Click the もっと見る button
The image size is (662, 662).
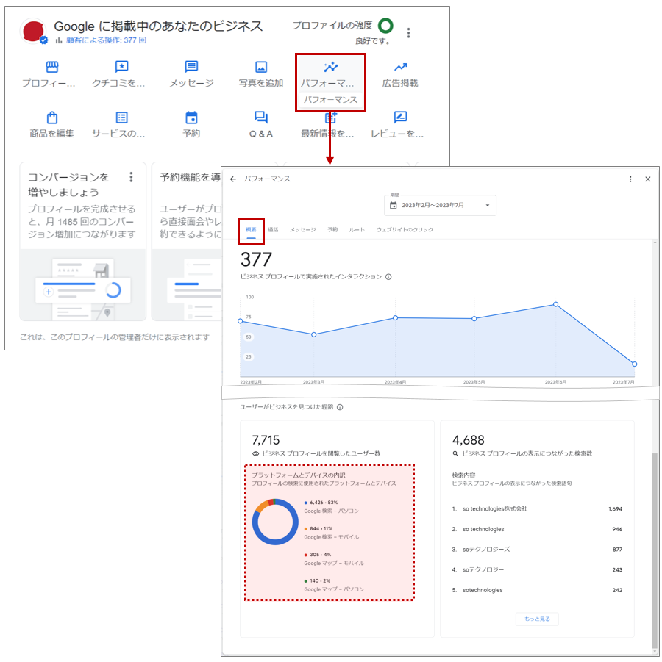click(537, 619)
